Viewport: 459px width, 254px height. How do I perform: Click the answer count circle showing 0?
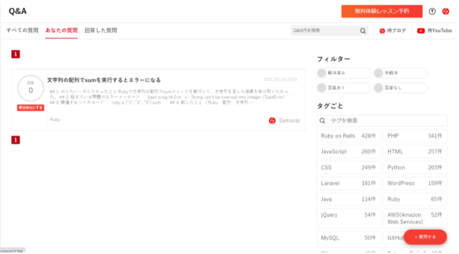pyautogui.click(x=30, y=88)
